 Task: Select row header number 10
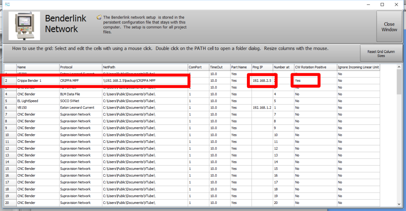click(x=10, y=135)
